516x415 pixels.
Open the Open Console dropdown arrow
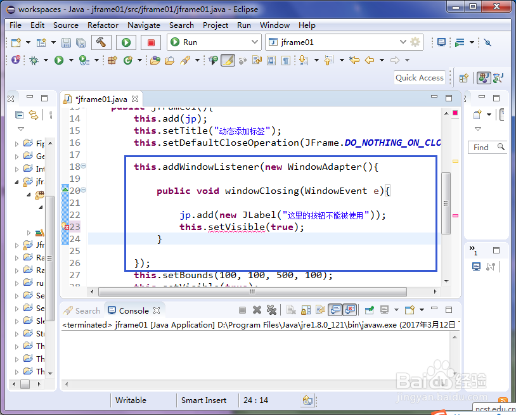pyautogui.click(x=422, y=310)
